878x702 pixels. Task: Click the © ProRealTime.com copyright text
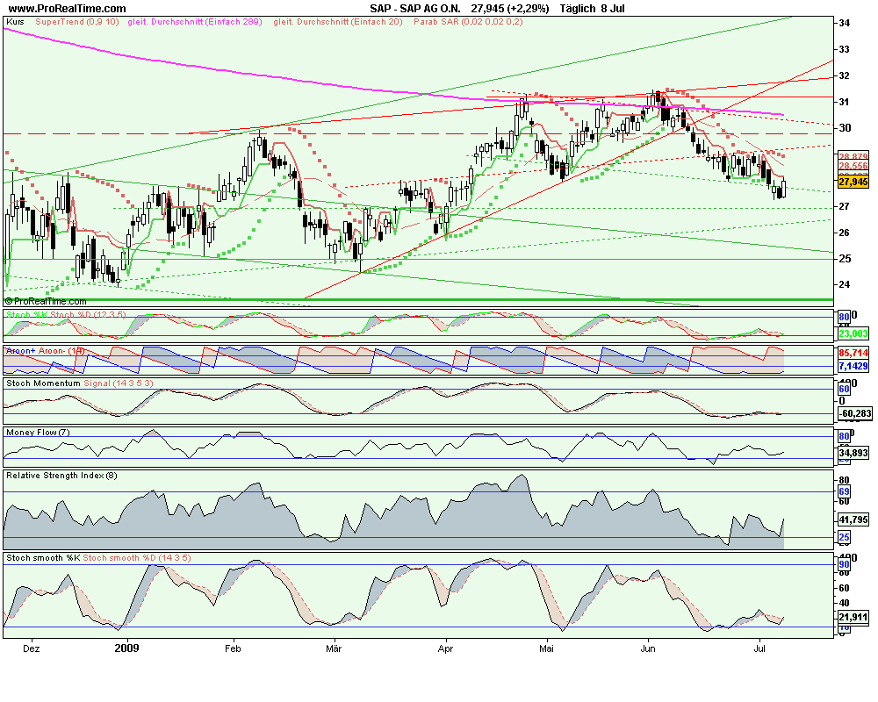[46, 302]
